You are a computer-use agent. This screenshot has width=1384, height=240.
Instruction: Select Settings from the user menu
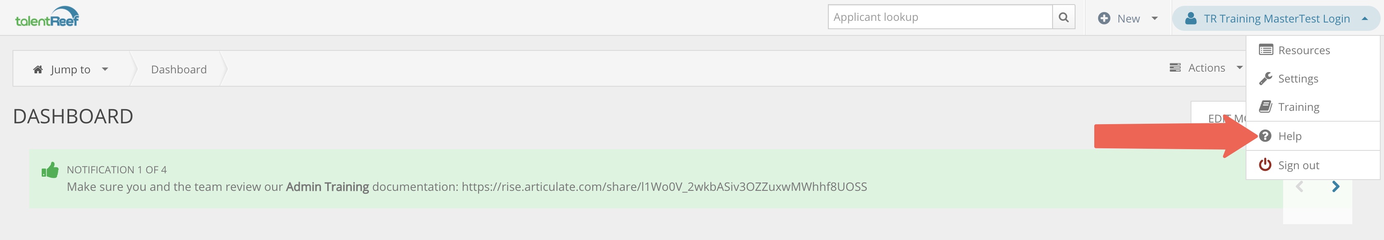tap(1298, 79)
